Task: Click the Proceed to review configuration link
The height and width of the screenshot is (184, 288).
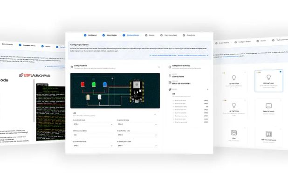Action: (x=193, y=56)
